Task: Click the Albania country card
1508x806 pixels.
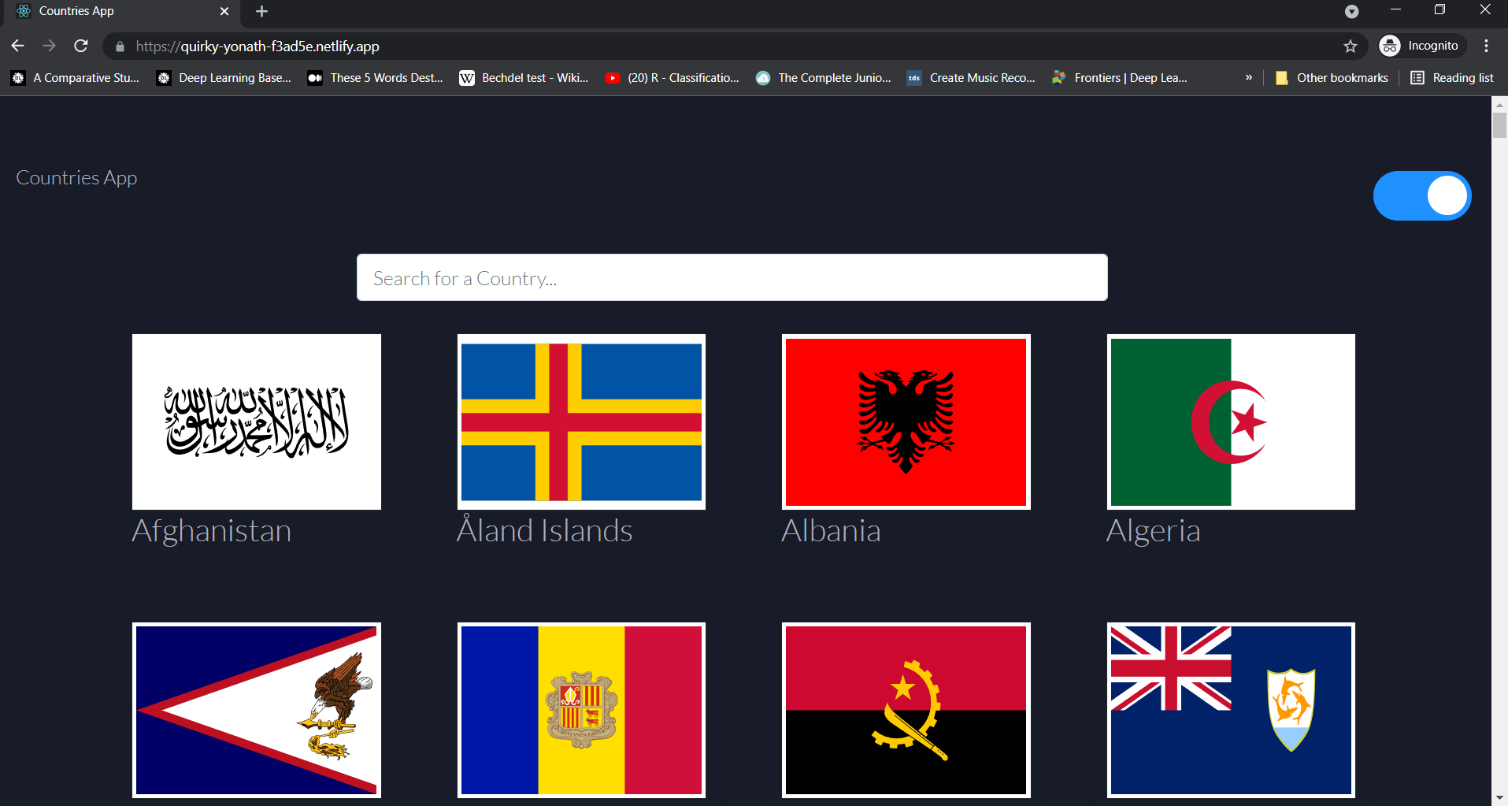Action: [x=906, y=445]
